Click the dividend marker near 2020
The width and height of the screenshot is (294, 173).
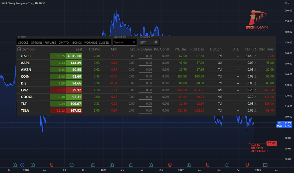[22, 165]
